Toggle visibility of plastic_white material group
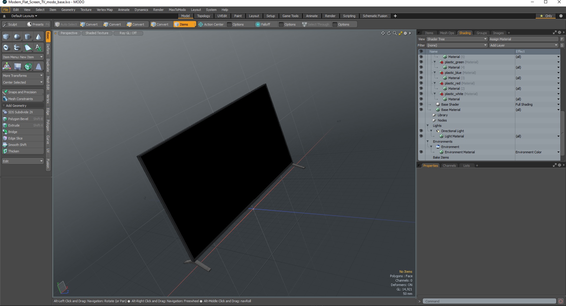Image resolution: width=566 pixels, height=306 pixels. point(421,94)
